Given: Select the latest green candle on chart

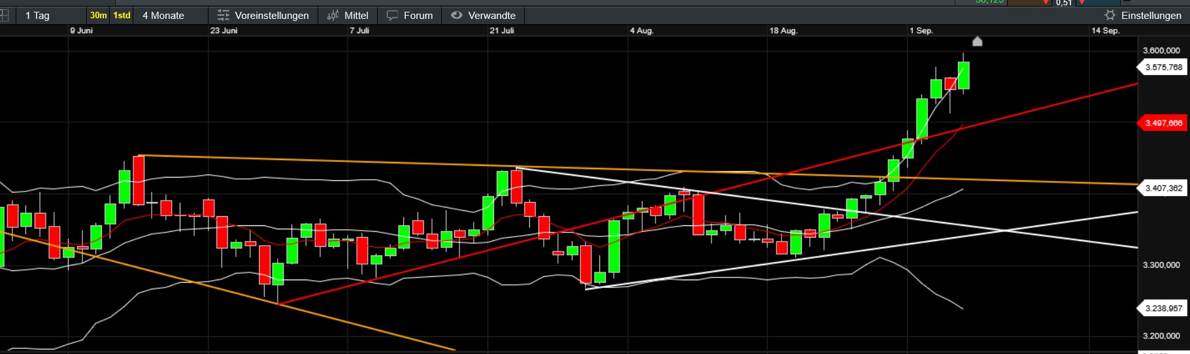Looking at the screenshot, I should click(963, 75).
